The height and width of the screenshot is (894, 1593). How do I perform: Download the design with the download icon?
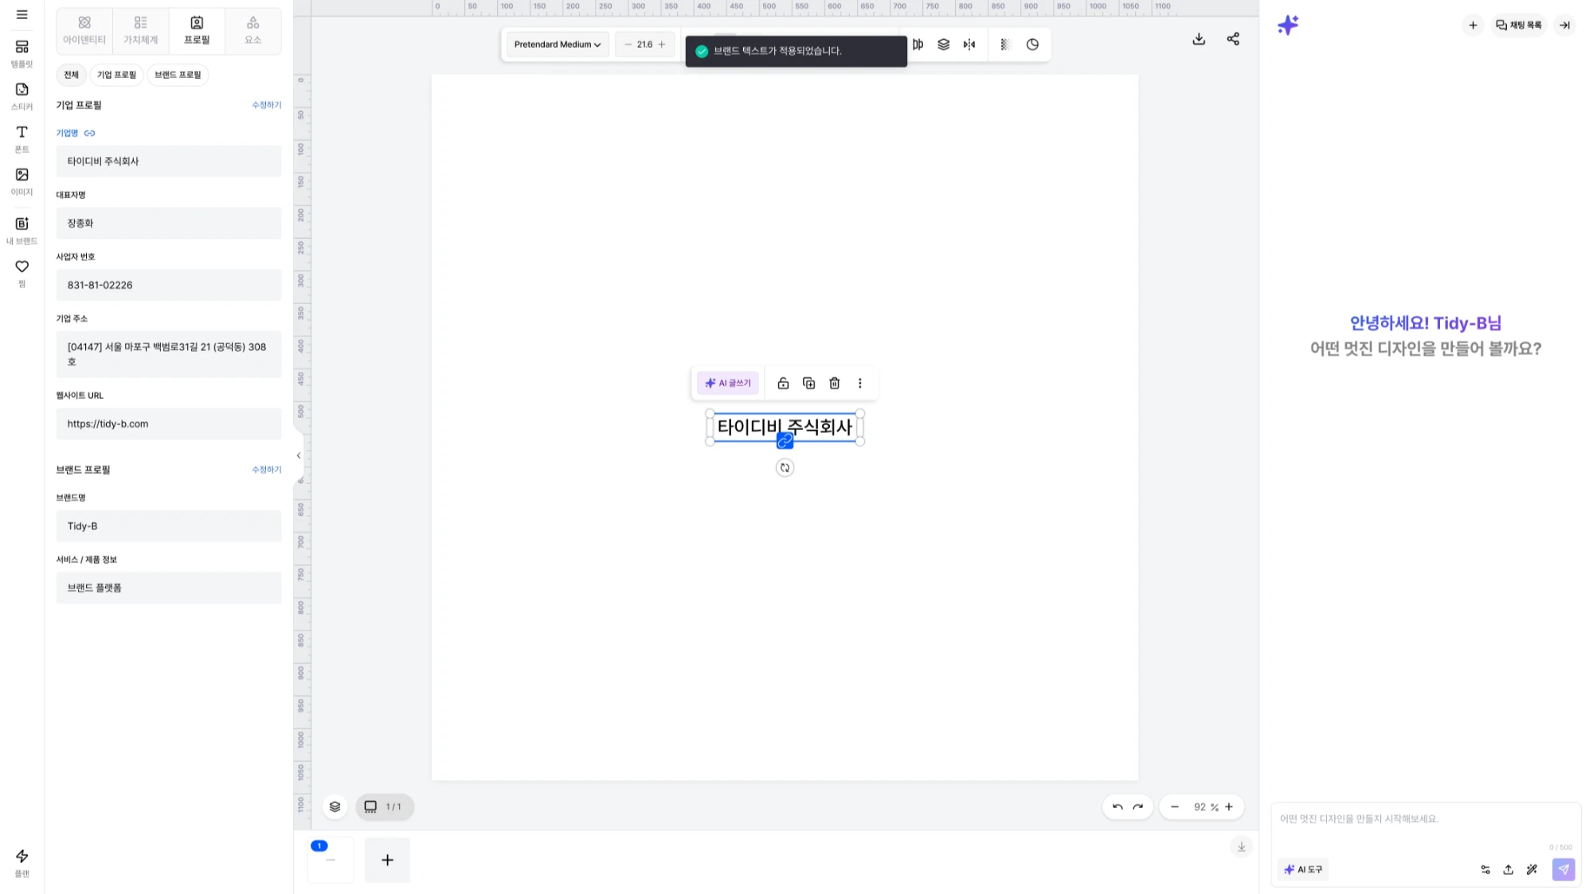pyautogui.click(x=1199, y=39)
